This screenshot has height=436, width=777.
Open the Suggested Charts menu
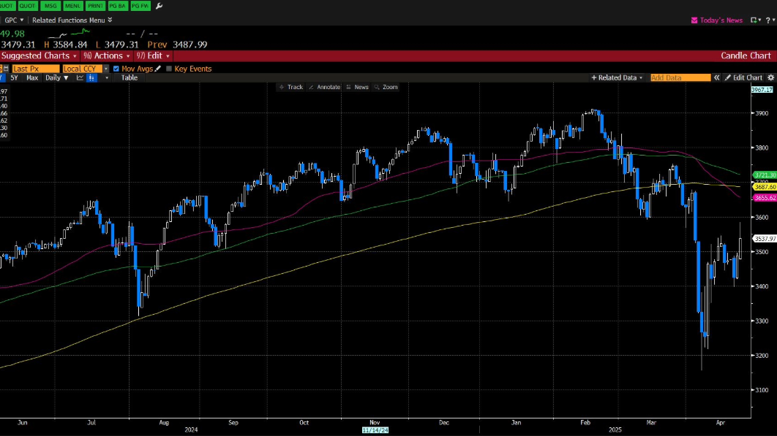point(38,56)
